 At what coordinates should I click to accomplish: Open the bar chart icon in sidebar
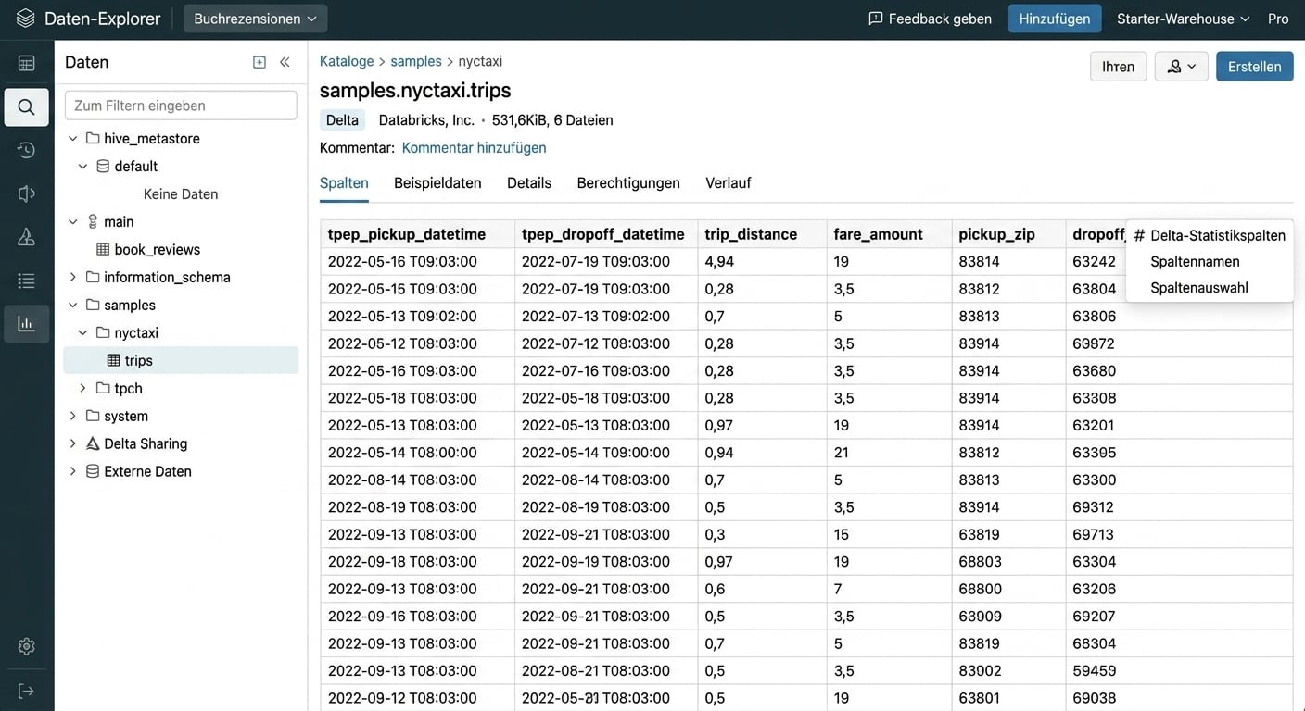tap(26, 324)
